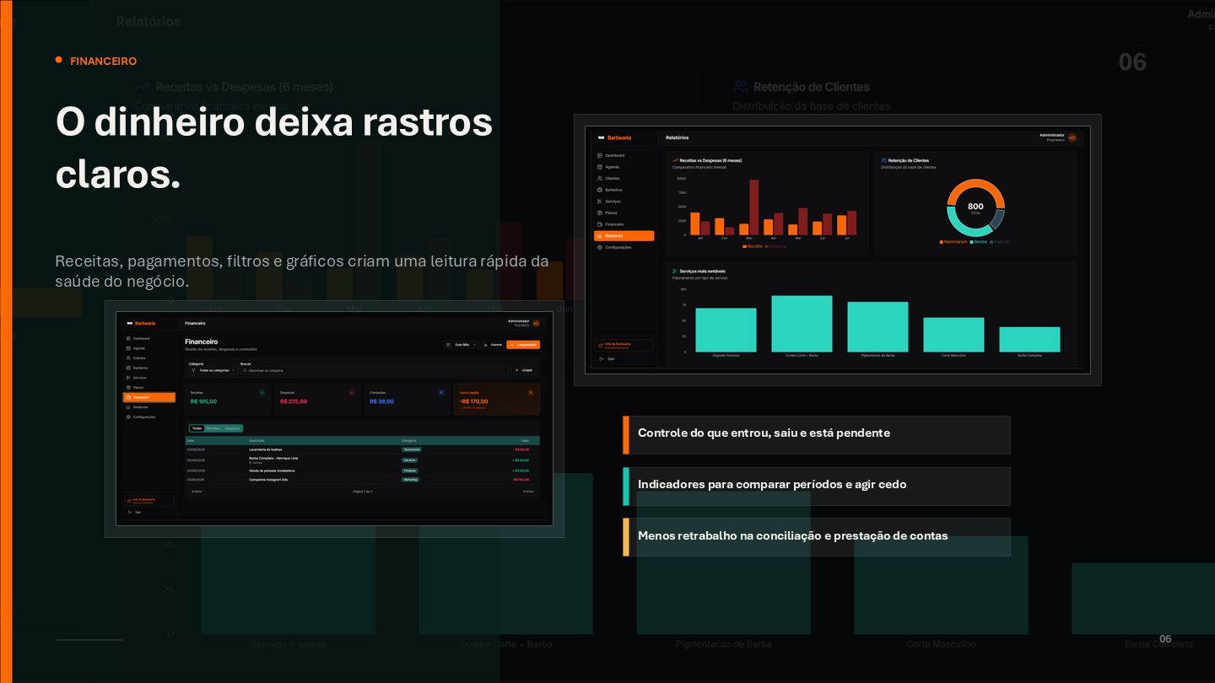1215x683 pixels.
Task: Open Planos in the Financeiro screenshot sidebar
Action: [x=136, y=387]
